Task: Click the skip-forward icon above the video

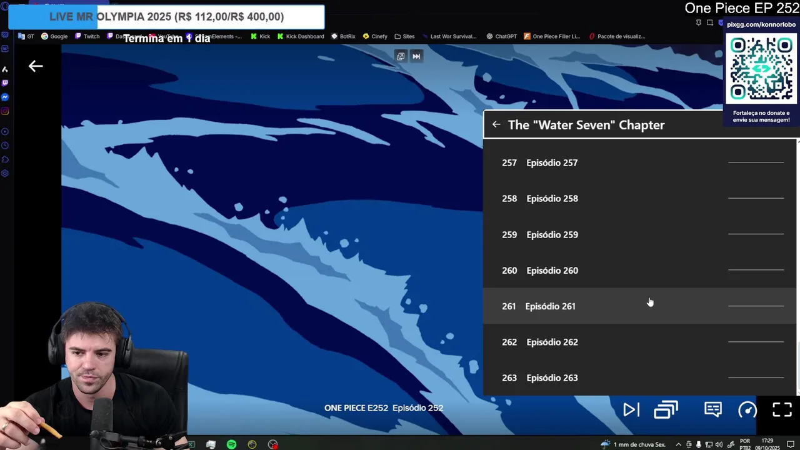Action: (416, 56)
